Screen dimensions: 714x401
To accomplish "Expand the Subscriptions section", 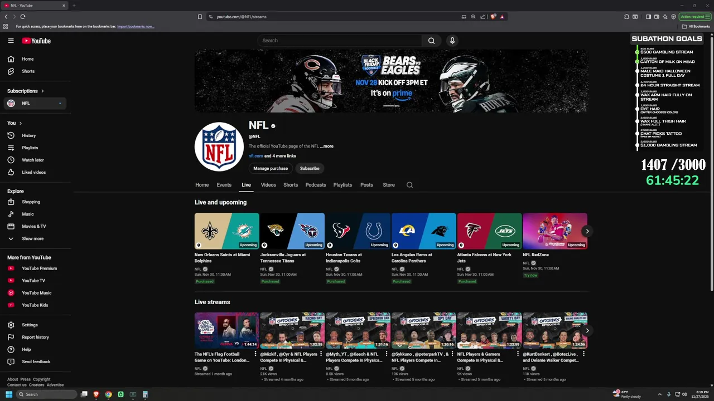I will (26, 91).
